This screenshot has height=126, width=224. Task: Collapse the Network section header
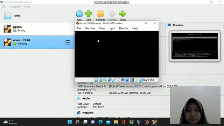88,113
